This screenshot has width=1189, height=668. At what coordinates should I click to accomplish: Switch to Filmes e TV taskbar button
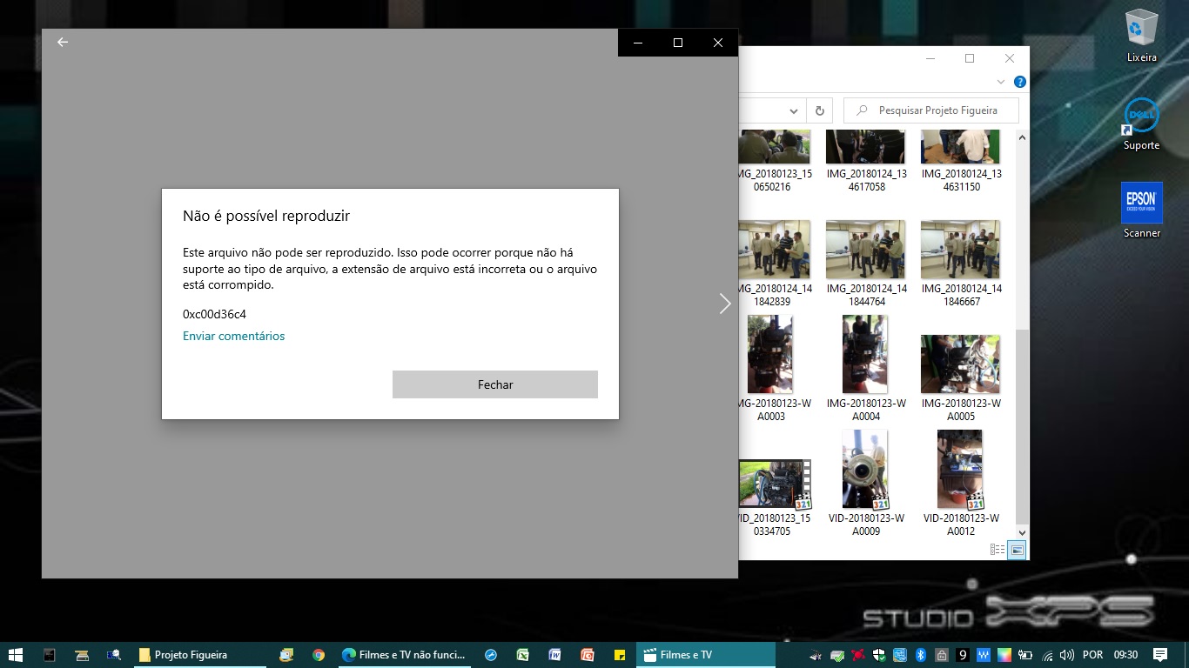click(x=705, y=655)
